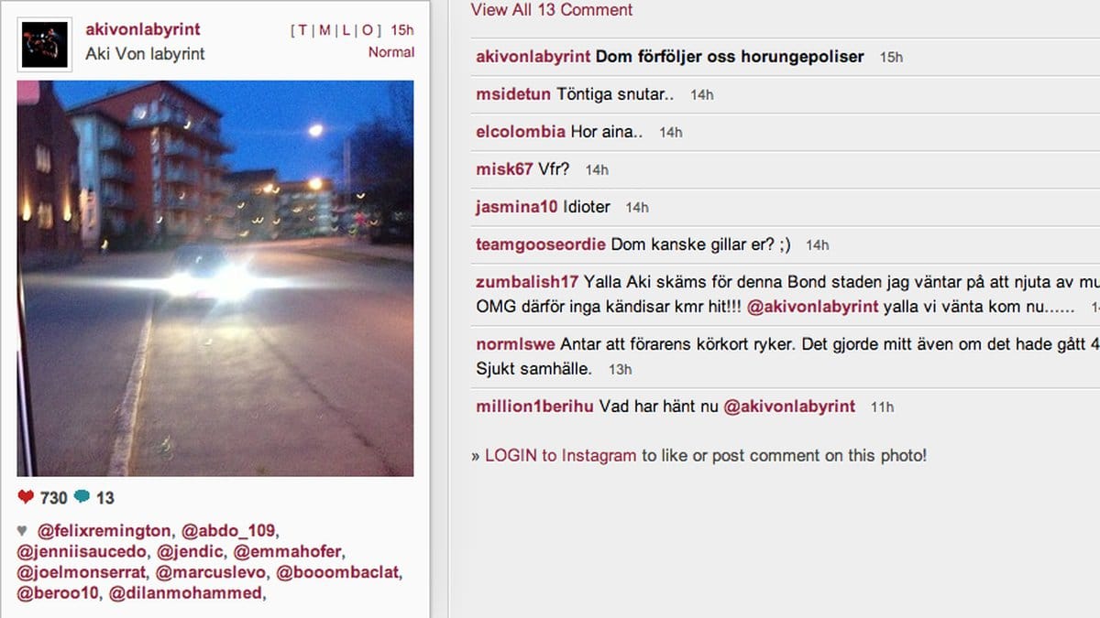This screenshot has width=1100, height=618.
Task: Open the T option in the bracket menu
Action: pos(303,30)
